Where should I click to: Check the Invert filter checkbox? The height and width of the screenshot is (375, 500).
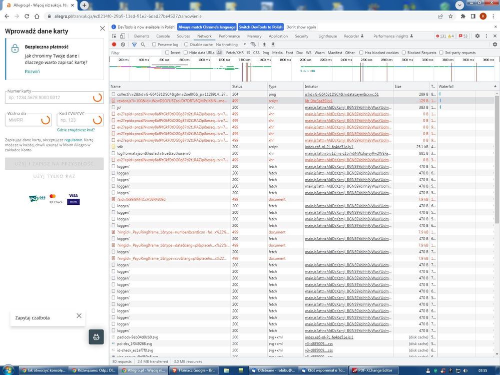[167, 53]
